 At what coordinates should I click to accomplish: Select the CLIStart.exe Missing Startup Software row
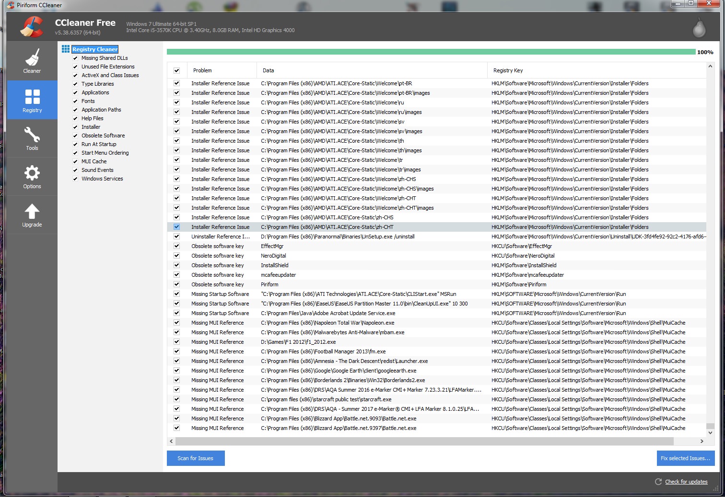(437, 294)
